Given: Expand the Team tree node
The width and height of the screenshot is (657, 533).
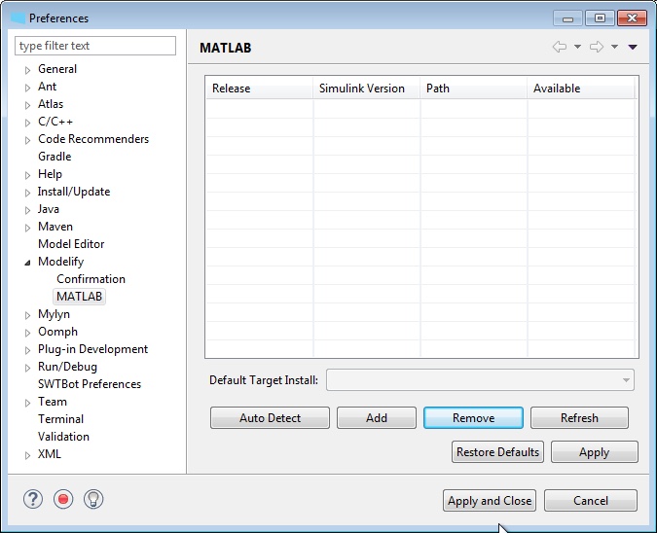Looking at the screenshot, I should tap(27, 403).
